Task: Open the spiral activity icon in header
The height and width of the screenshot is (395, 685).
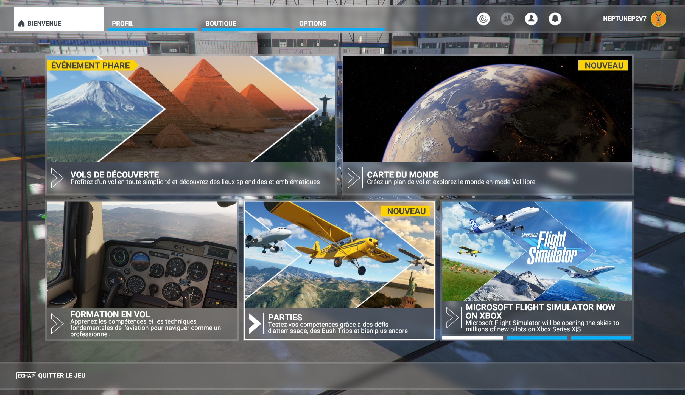Action: (483, 19)
